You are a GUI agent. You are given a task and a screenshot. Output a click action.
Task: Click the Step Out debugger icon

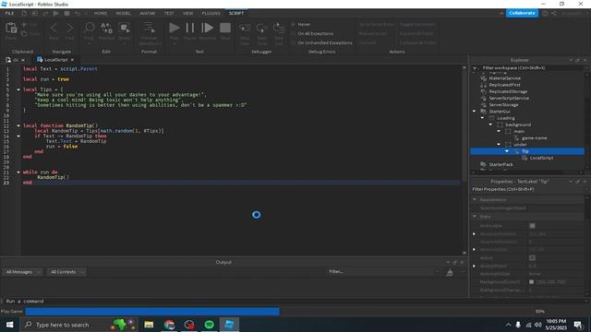[279, 29]
